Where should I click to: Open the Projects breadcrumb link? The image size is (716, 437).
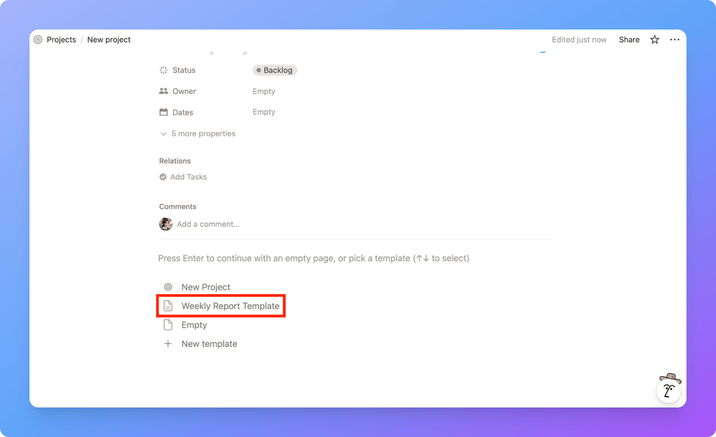[61, 40]
